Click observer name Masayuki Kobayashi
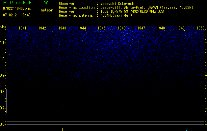Screen dimensions: 207x131 point(118,4)
